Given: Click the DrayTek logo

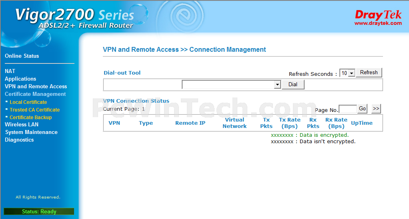Looking at the screenshot, I should click(378, 15).
